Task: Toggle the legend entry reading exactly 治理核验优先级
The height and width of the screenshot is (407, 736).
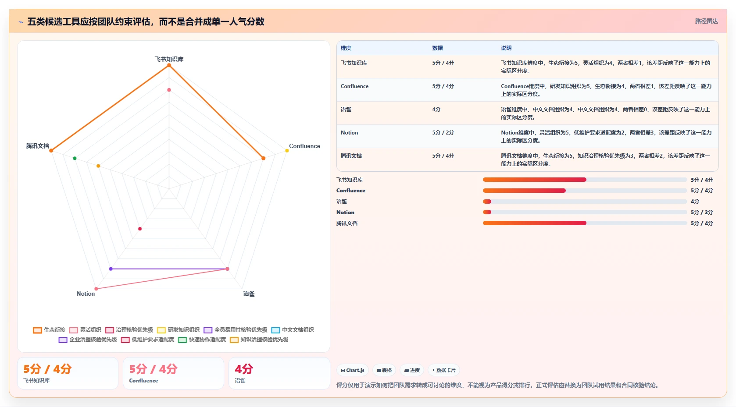Action: coord(129,330)
